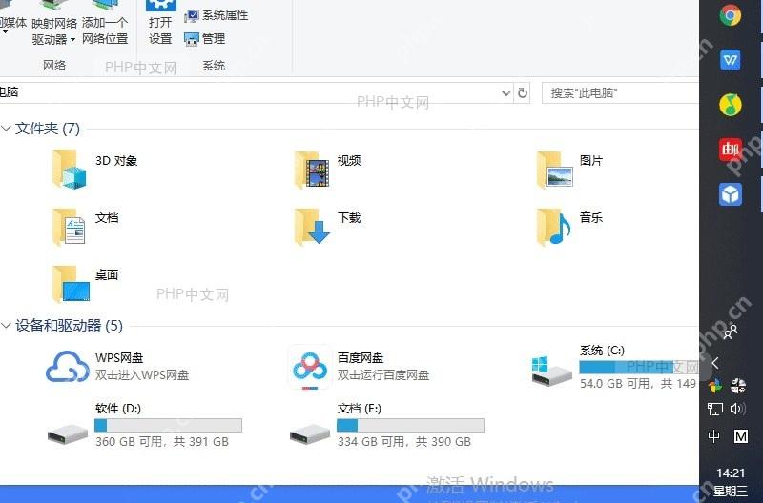The image size is (763, 503).
Task: Collapse the 文件夹 (7) group
Action: [6, 129]
